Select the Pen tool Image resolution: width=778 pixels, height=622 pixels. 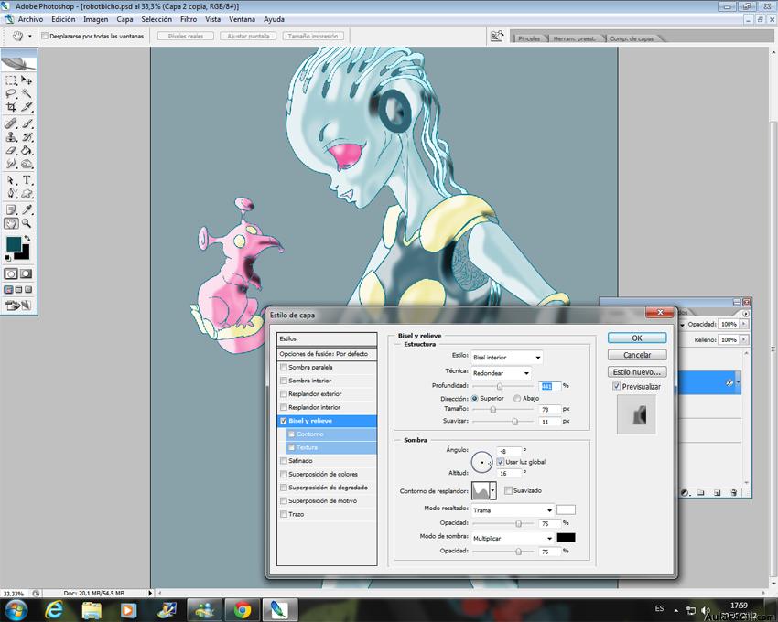coord(11,193)
